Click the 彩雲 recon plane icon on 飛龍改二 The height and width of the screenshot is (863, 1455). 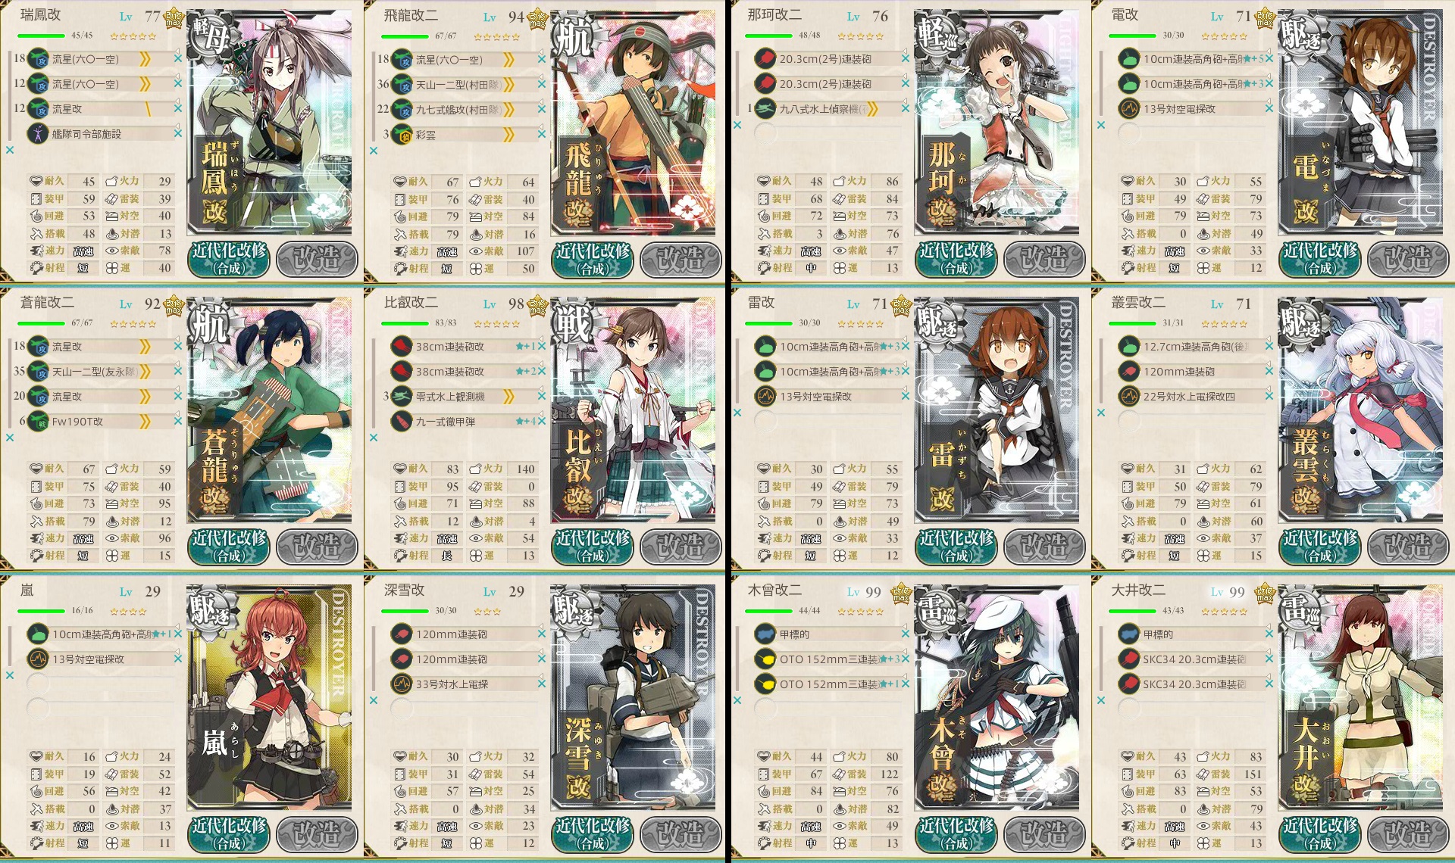pyautogui.click(x=402, y=135)
